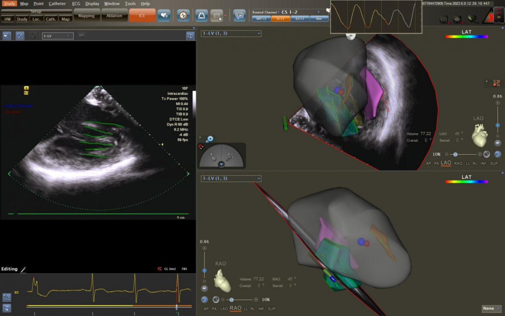Screen dimensions: 505x316
Task: Select the CS 1-2 routed channel
Action: [x=280, y=19]
